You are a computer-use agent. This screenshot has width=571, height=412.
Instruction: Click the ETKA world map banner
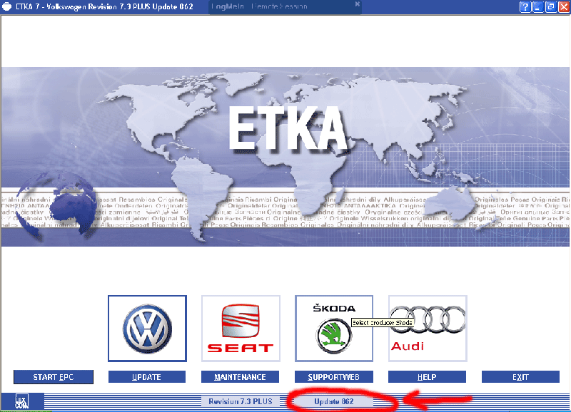(x=285, y=157)
